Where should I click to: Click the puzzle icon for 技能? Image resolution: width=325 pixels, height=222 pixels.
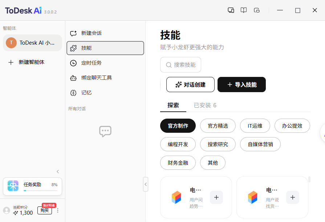(x=73, y=48)
